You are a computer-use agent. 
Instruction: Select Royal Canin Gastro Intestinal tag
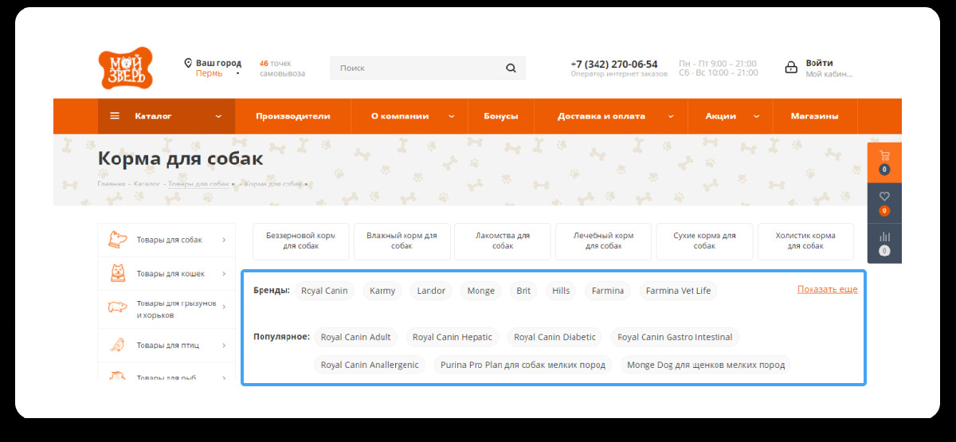[675, 337]
